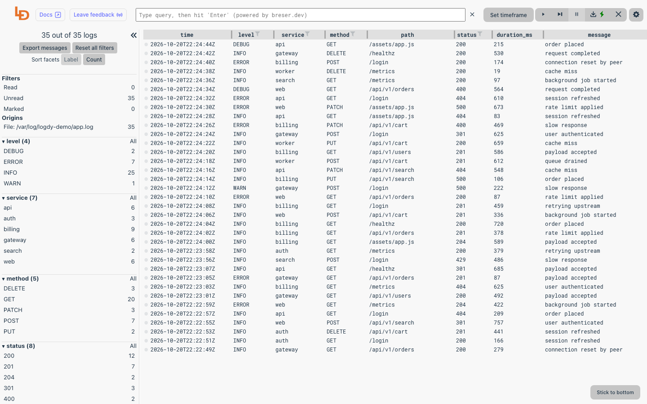The image size is (647, 404).
Task: Select All in the status facet
Action: [133, 346]
